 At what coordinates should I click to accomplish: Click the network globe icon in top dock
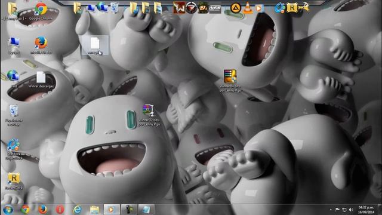point(102,7)
